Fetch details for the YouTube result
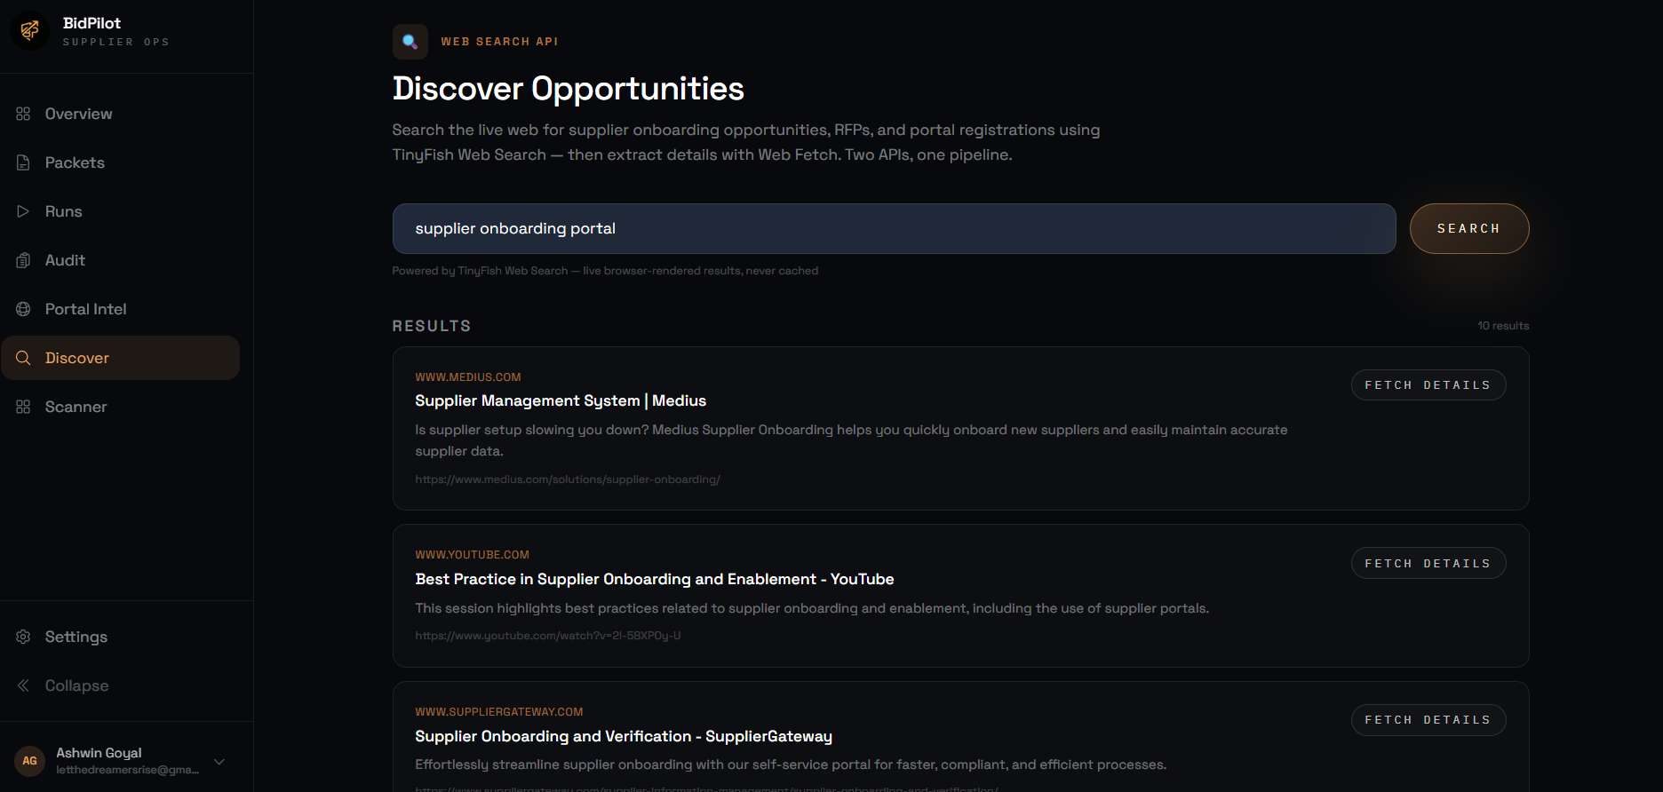This screenshot has width=1663, height=792. click(1428, 563)
